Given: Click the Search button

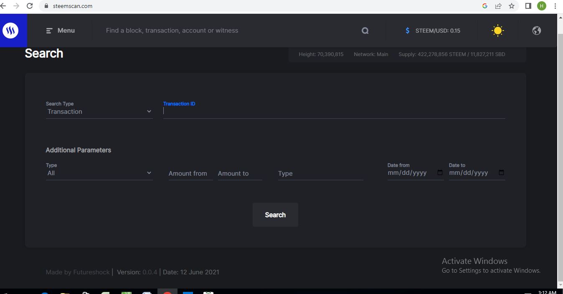Looking at the screenshot, I should pos(275,215).
